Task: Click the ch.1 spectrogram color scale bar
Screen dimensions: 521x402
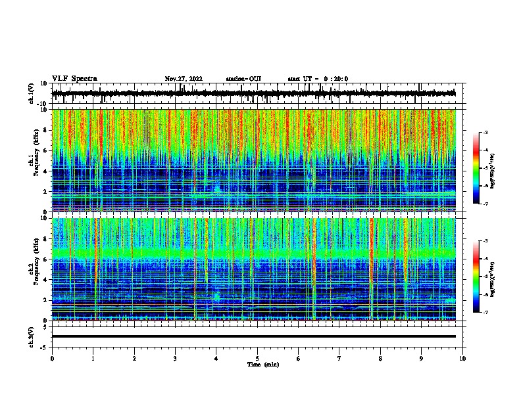Action: pyautogui.click(x=476, y=167)
